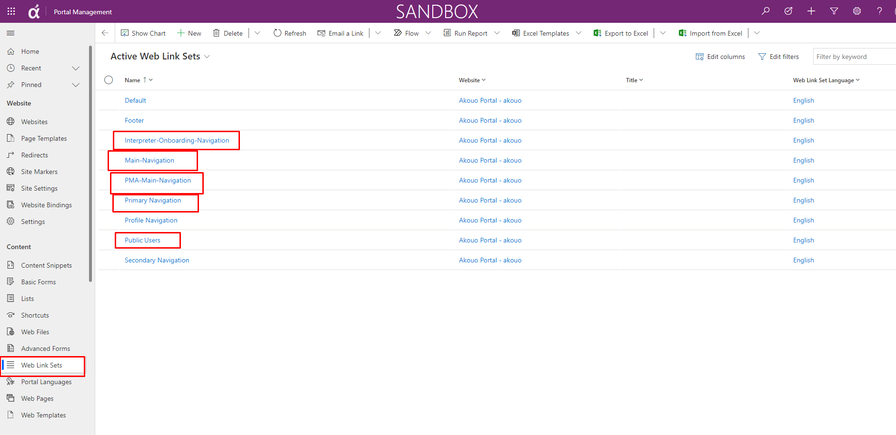The height and width of the screenshot is (435, 896).
Task: Select the Shortcuts sidebar icon
Action: (x=35, y=315)
